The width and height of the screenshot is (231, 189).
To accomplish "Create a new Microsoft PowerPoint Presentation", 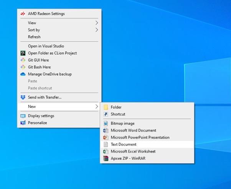I will click(x=147, y=137).
